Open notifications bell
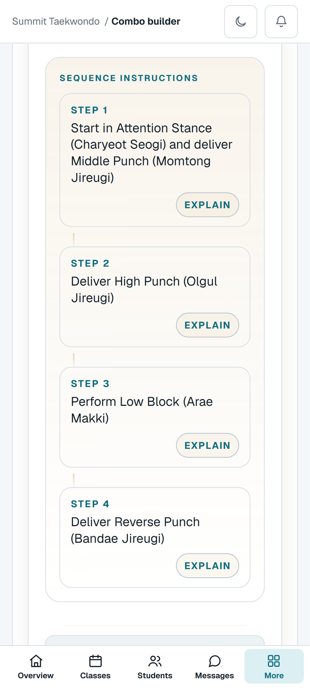This screenshot has height=688, width=310. click(x=281, y=21)
